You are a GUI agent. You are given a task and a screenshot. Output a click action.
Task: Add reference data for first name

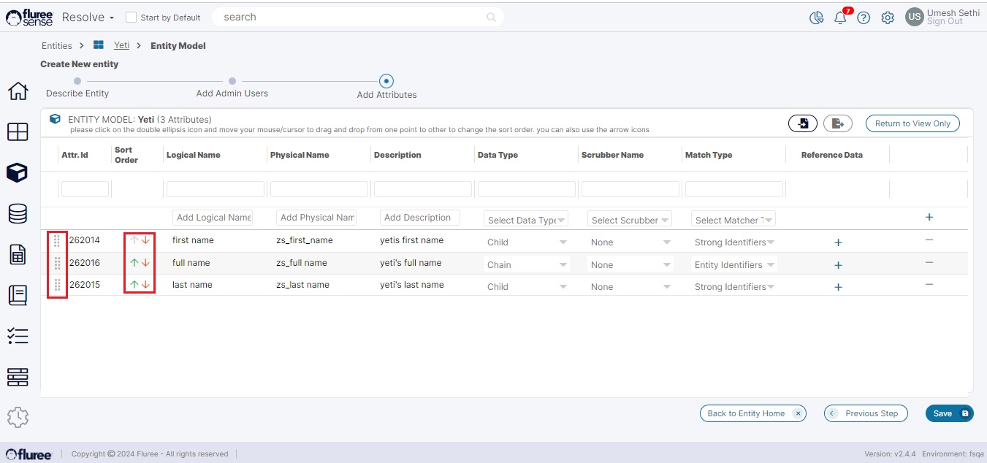(x=838, y=242)
